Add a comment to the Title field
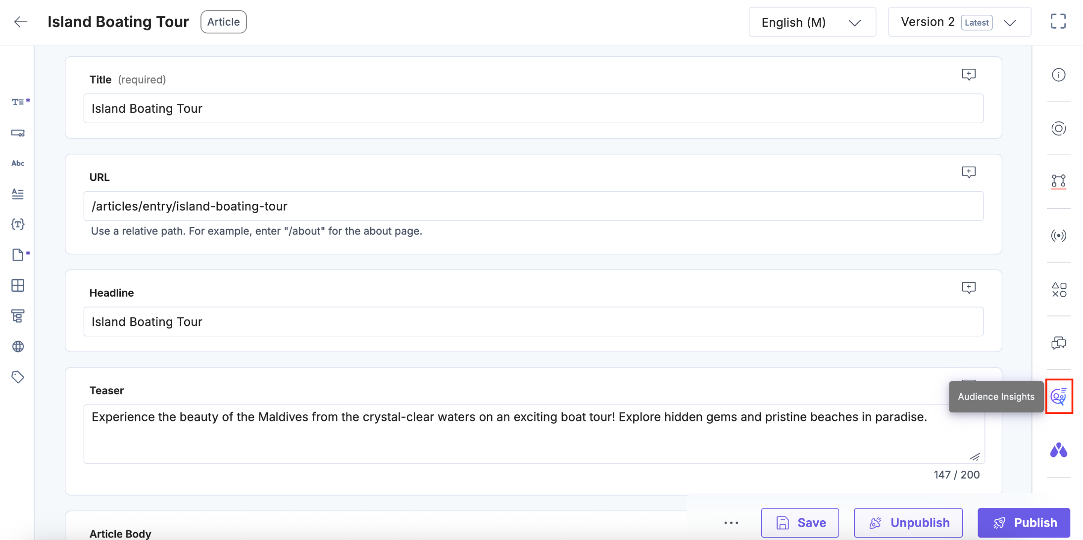 (x=968, y=75)
